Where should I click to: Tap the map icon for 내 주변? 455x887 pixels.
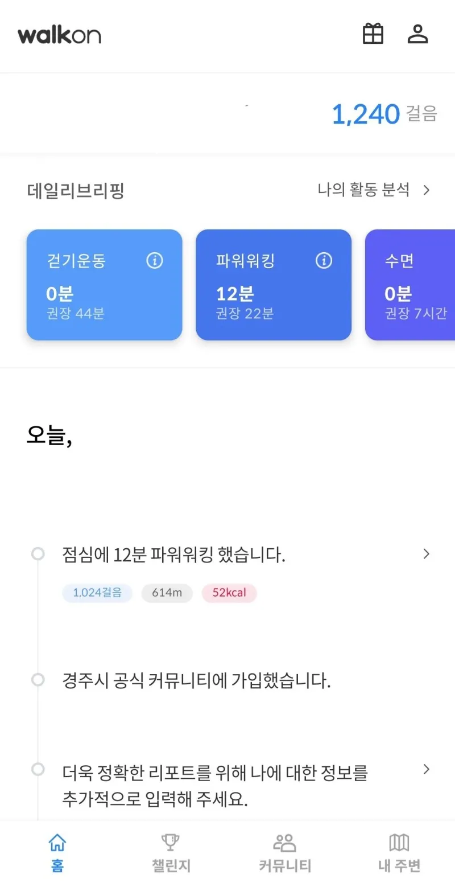(x=399, y=843)
